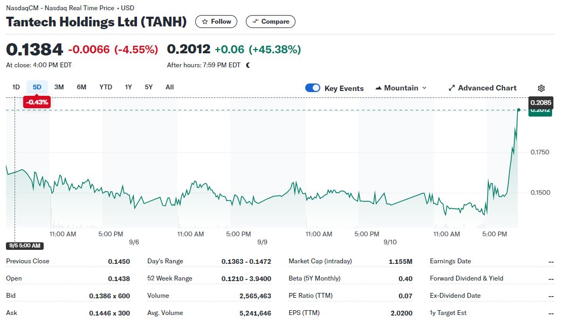Viewport: 564px width, 322px height.
Task: Click the 0.2085 price label on axis
Action: click(x=540, y=102)
